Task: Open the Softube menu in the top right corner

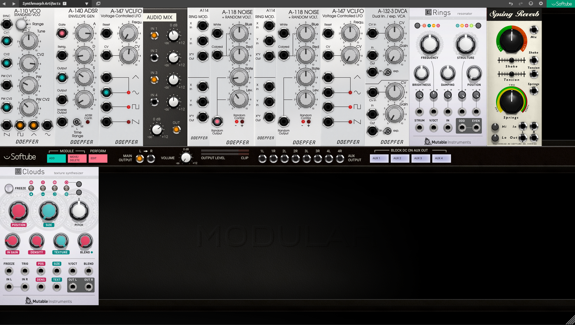Action: tap(560, 4)
